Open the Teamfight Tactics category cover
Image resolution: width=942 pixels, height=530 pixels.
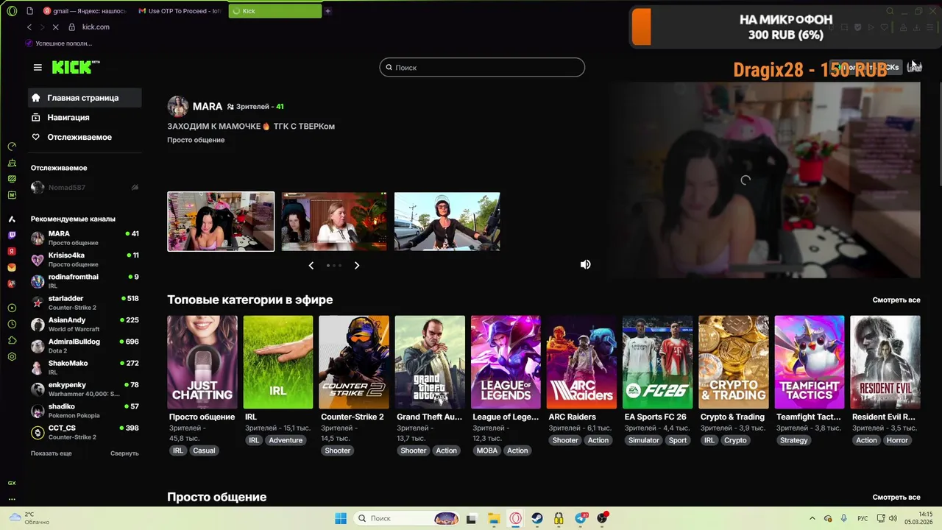pyautogui.click(x=810, y=362)
